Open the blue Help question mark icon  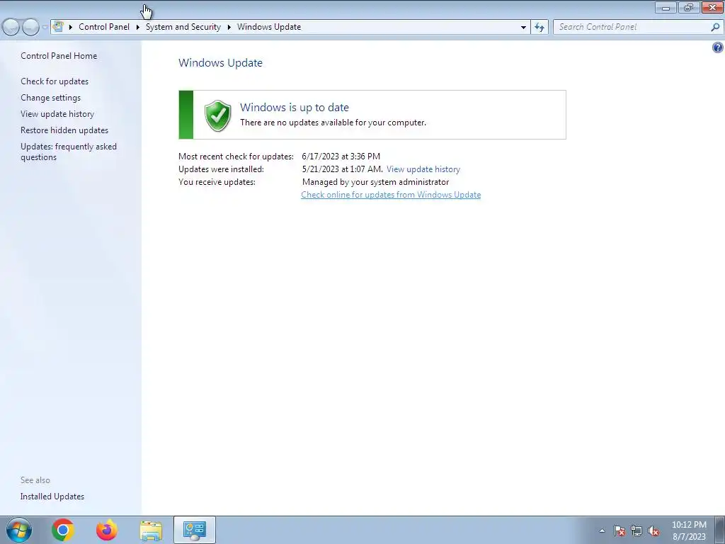718,47
